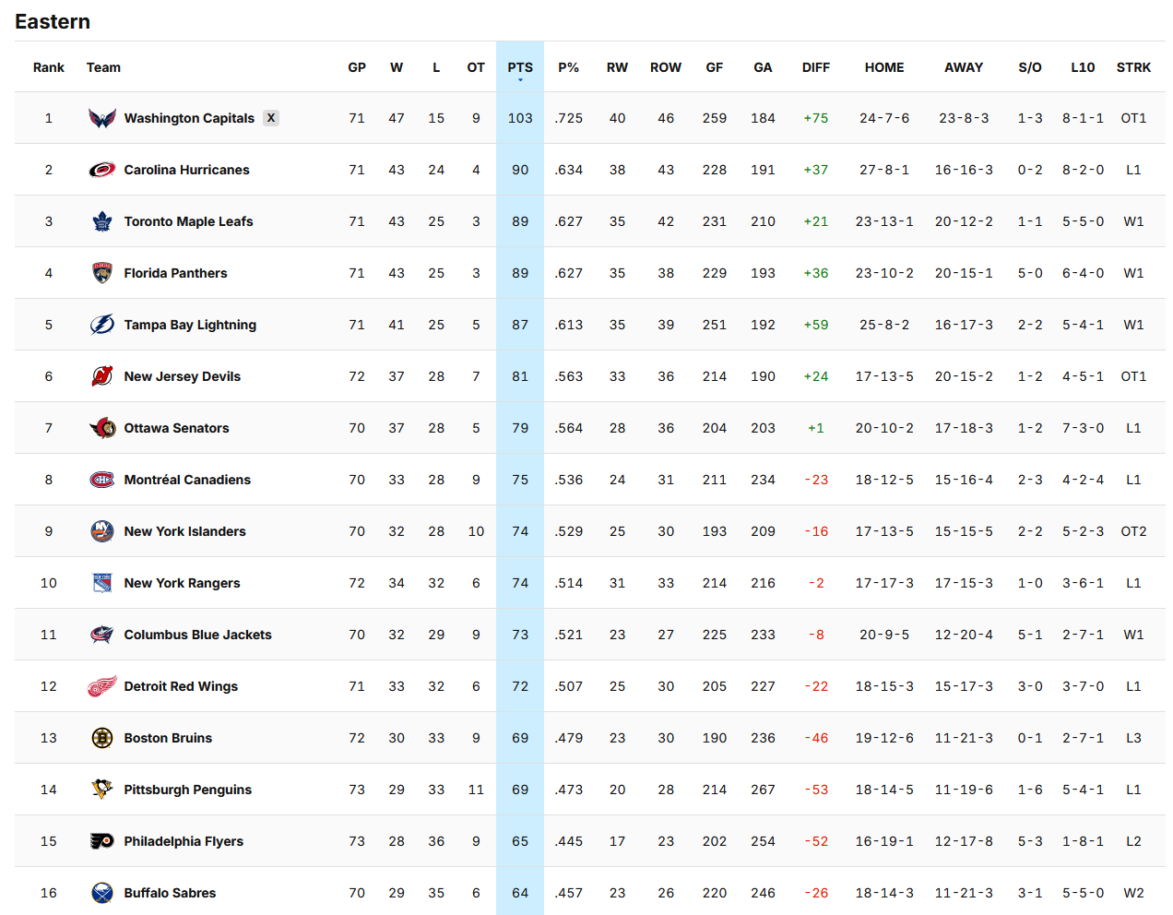Sort table by STRK column header
The image size is (1173, 915).
point(1133,67)
